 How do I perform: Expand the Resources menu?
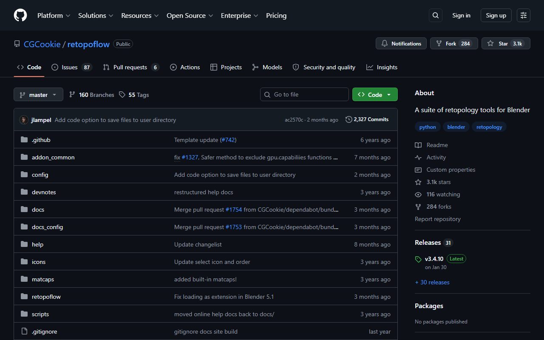coord(140,15)
